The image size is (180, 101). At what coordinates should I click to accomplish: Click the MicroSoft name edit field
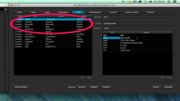tap(146, 38)
